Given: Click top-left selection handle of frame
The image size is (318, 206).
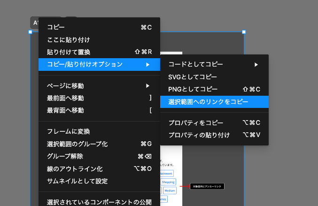Looking at the screenshot, I should (x=30, y=32).
